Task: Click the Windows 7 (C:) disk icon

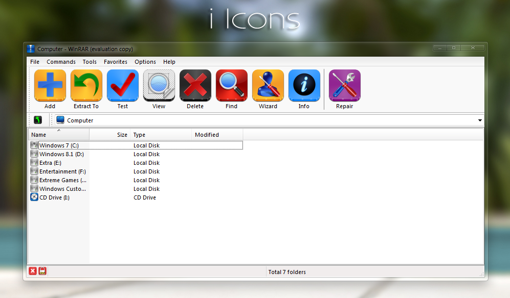Action: pos(34,145)
